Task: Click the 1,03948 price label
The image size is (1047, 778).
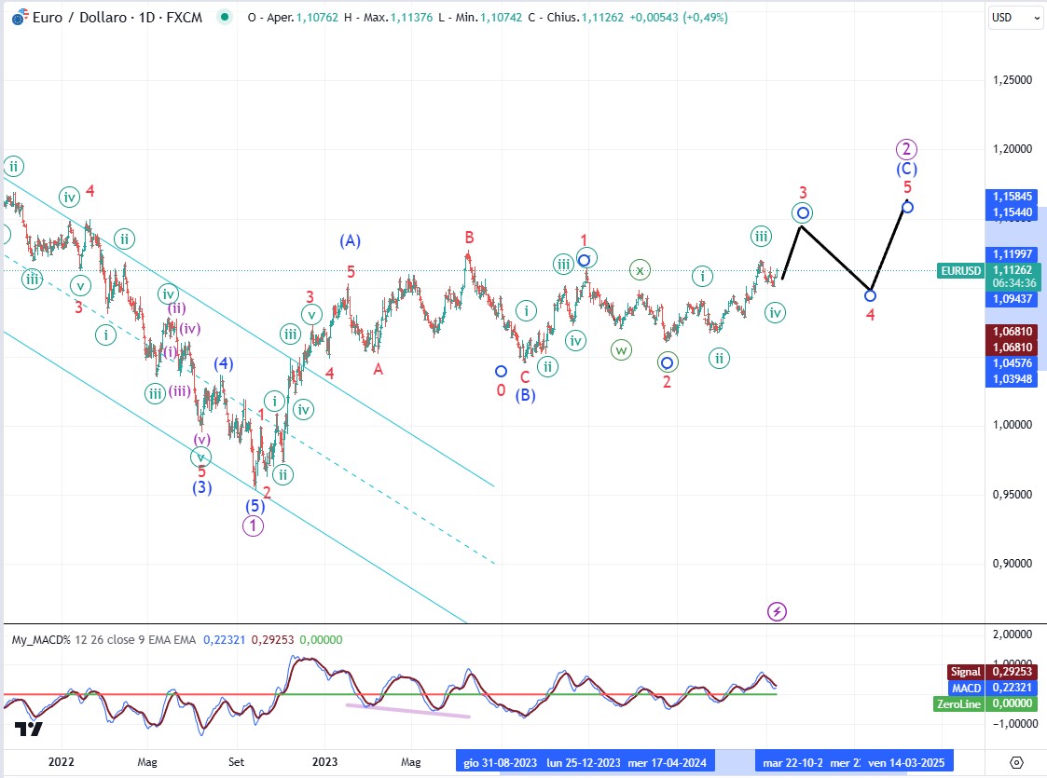Action: 1013,379
